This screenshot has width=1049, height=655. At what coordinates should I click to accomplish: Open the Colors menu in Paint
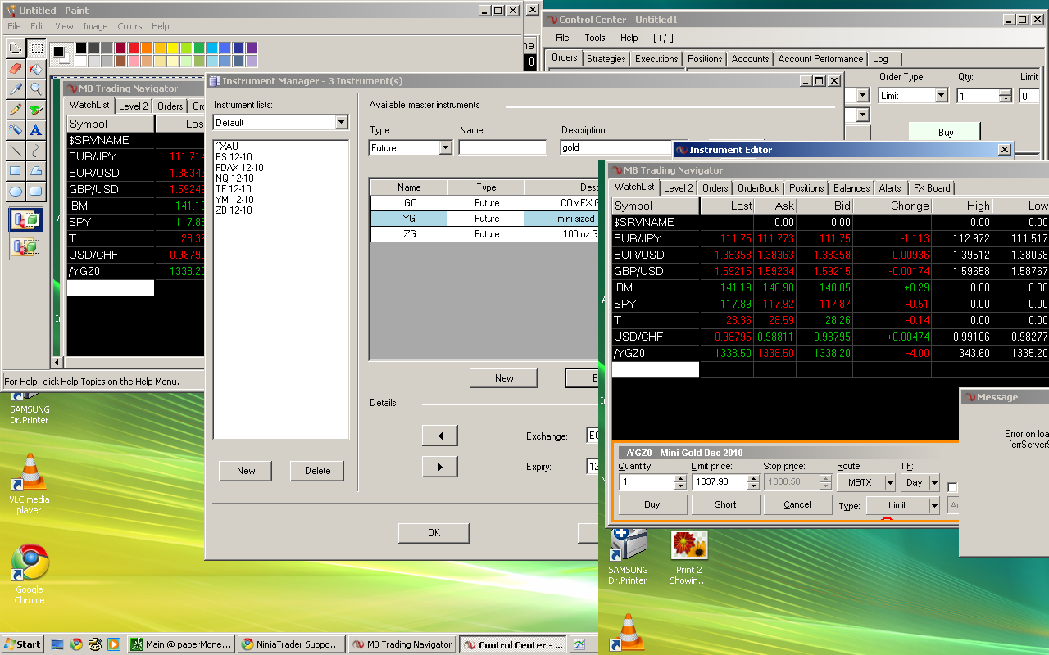point(129,26)
